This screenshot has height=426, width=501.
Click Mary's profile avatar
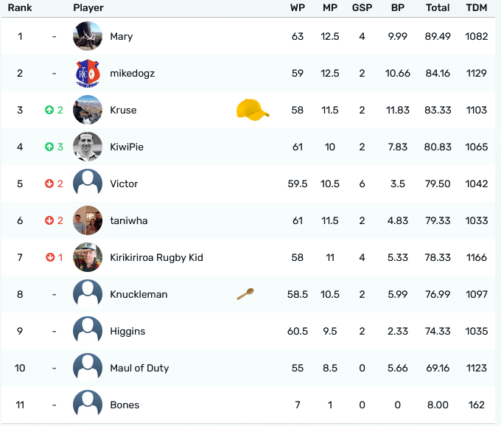pos(88,36)
